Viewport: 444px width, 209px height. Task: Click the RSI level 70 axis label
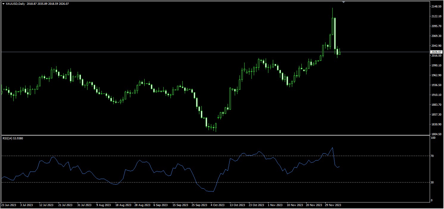pos(432,156)
